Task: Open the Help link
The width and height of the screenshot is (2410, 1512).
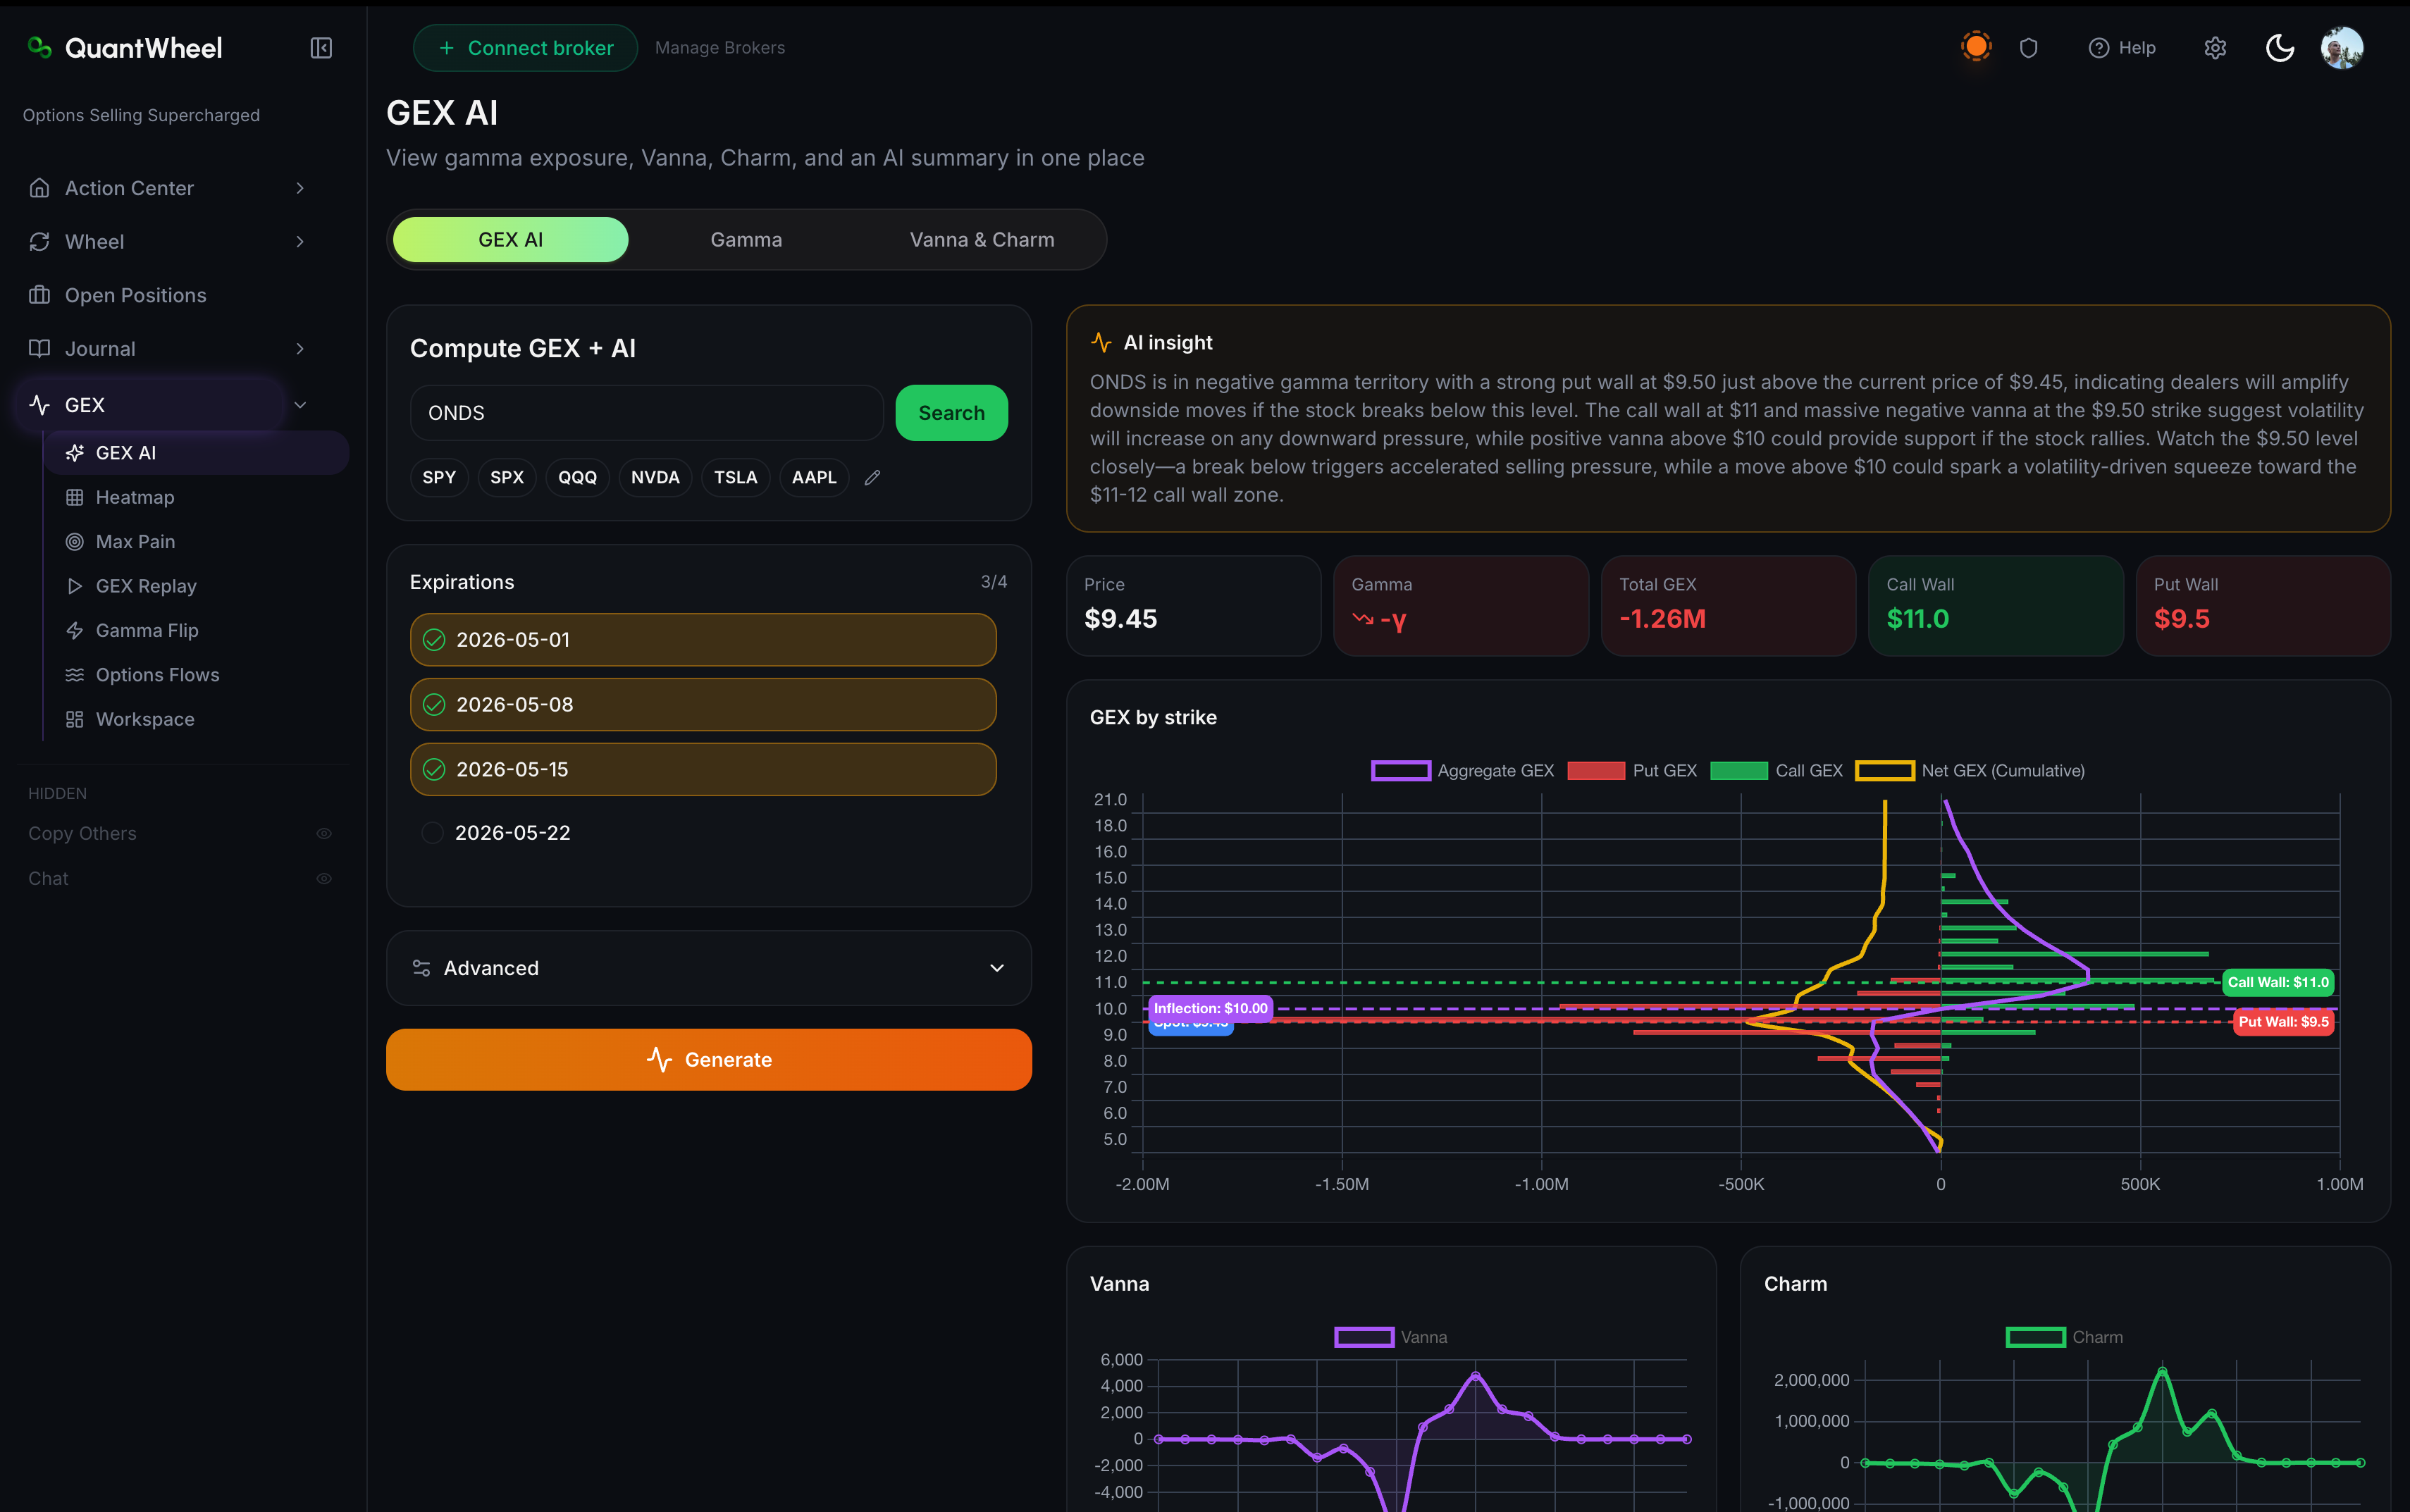Action: point(2122,48)
